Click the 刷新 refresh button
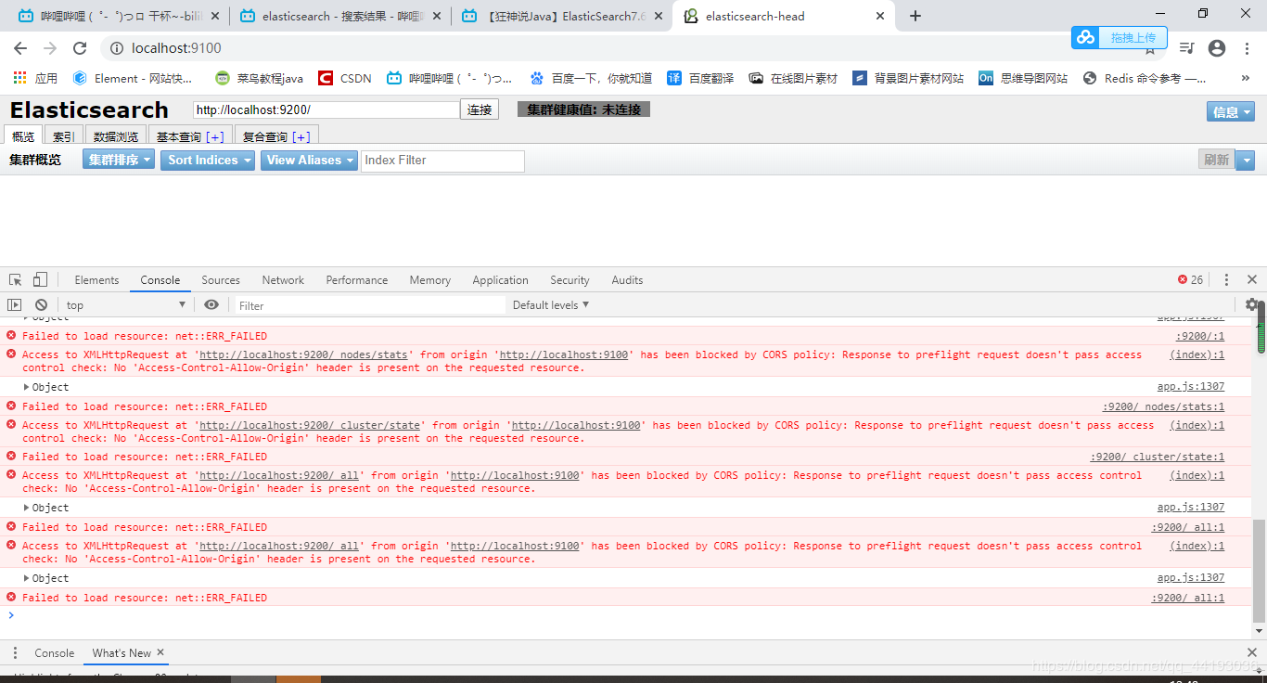Image resolution: width=1267 pixels, height=683 pixels. [x=1216, y=160]
